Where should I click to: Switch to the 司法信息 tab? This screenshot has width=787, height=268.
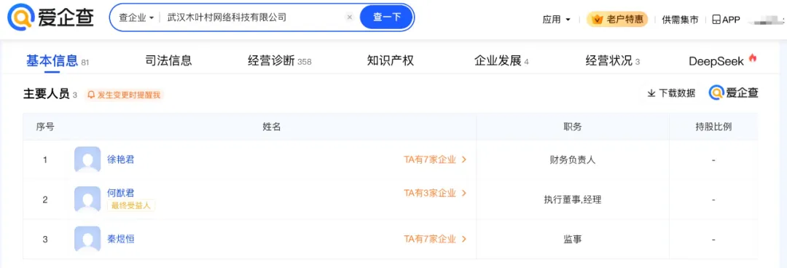coord(168,61)
